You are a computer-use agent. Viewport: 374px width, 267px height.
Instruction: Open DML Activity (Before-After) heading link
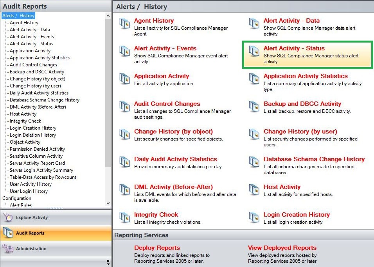pos(173,187)
